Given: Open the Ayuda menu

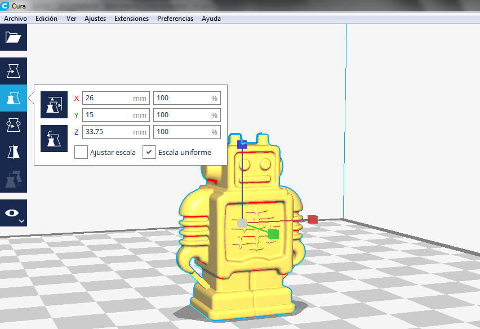Looking at the screenshot, I should [211, 19].
